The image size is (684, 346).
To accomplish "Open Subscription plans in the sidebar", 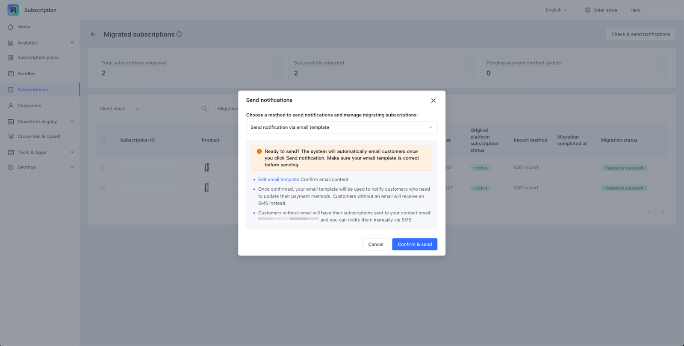I will click(x=38, y=58).
